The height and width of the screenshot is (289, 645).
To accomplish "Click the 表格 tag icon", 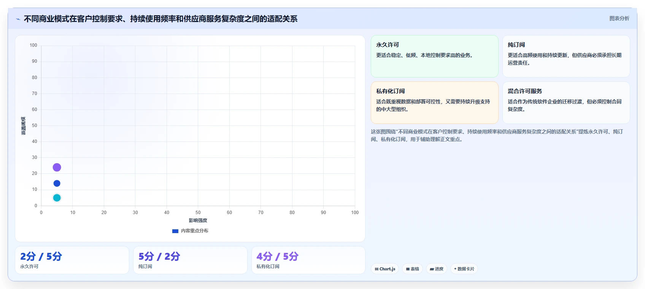I will point(408,269).
